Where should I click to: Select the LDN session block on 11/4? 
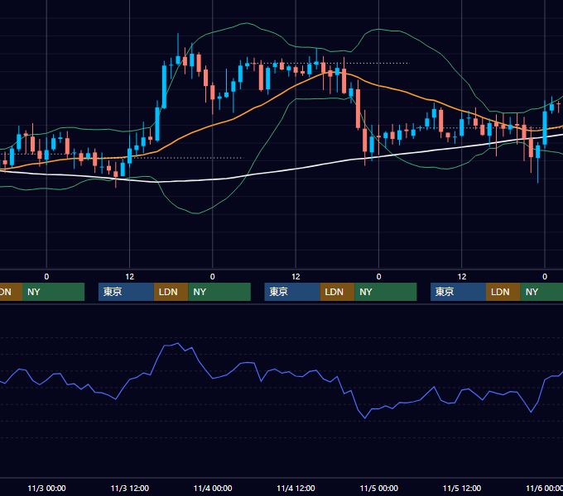click(337, 292)
